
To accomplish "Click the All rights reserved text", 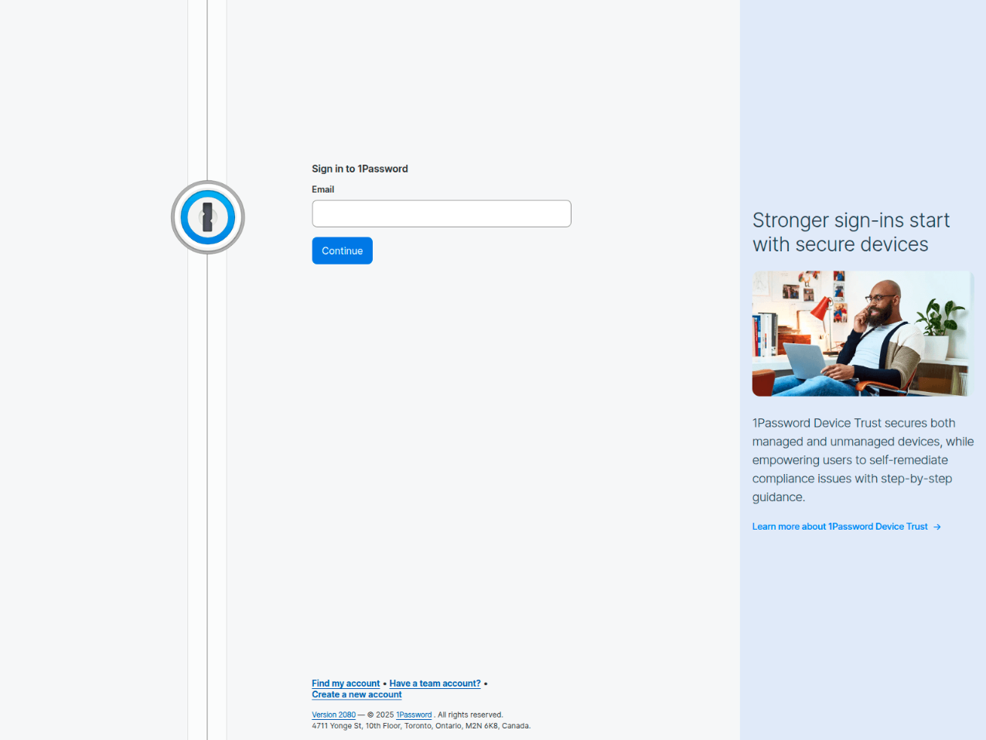I will (x=470, y=715).
